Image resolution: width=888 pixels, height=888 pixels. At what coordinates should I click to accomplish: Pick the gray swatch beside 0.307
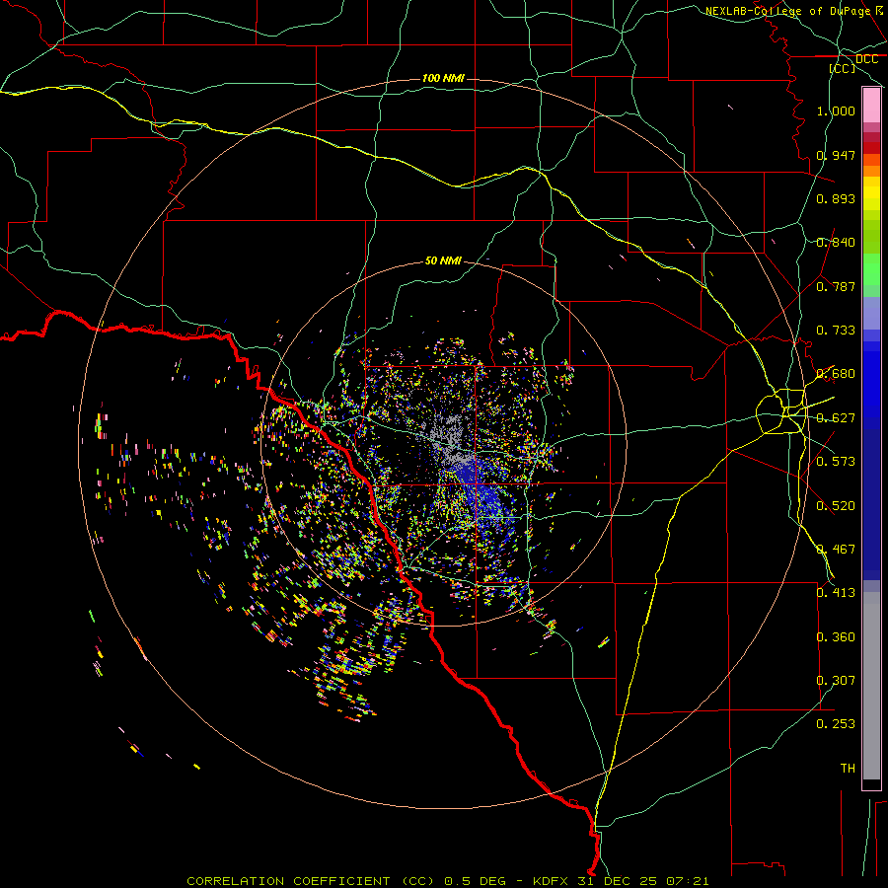[x=871, y=686]
